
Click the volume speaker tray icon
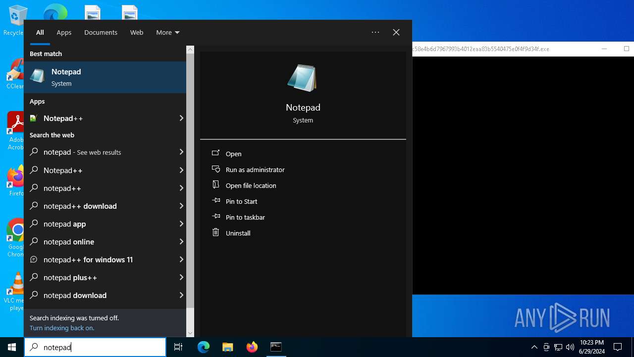point(570,347)
